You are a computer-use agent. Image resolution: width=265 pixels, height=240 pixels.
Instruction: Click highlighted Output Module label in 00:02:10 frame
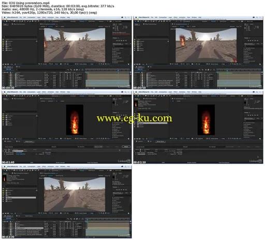pyautogui.click(x=141, y=154)
